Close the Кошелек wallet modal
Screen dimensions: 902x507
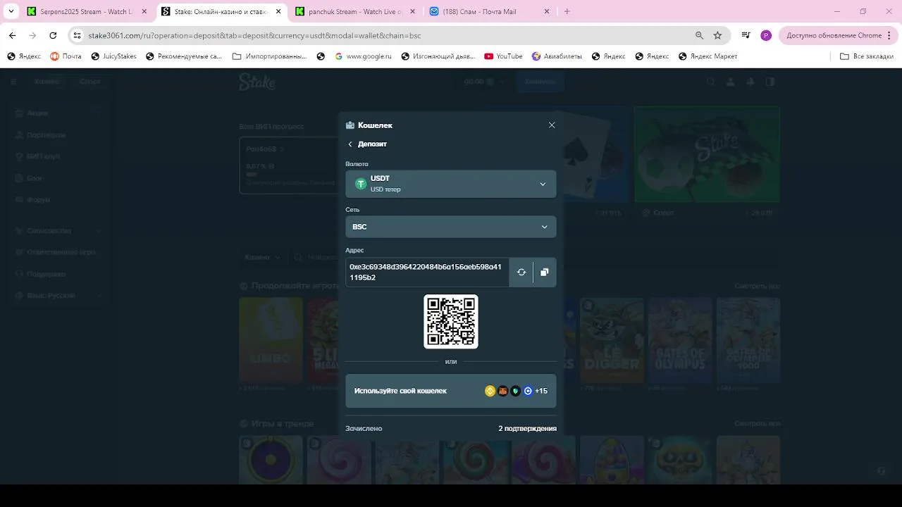pyautogui.click(x=552, y=125)
